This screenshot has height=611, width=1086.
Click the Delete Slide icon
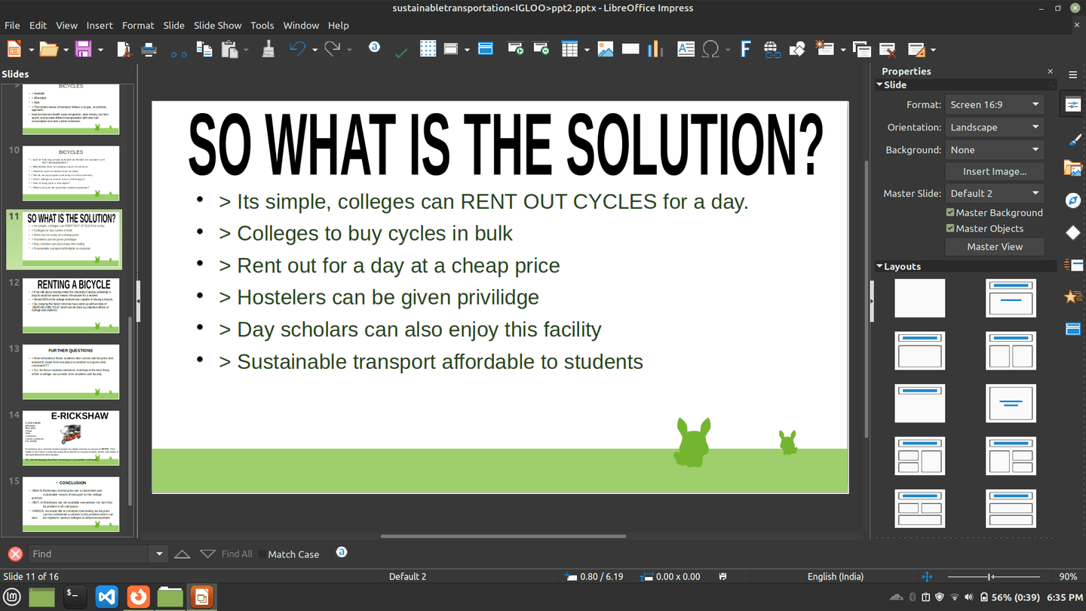pos(888,49)
